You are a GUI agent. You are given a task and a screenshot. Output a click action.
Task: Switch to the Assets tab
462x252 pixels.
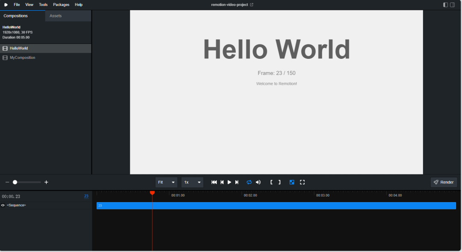click(x=56, y=16)
